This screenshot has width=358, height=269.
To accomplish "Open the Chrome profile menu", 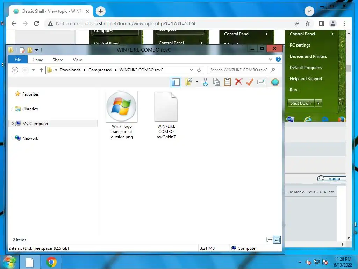I will tap(333, 23).
